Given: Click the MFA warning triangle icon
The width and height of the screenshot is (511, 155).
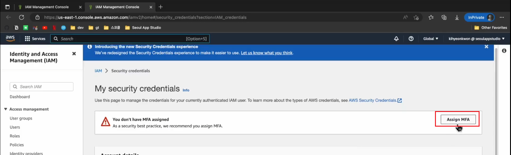Looking at the screenshot, I should point(106,122).
